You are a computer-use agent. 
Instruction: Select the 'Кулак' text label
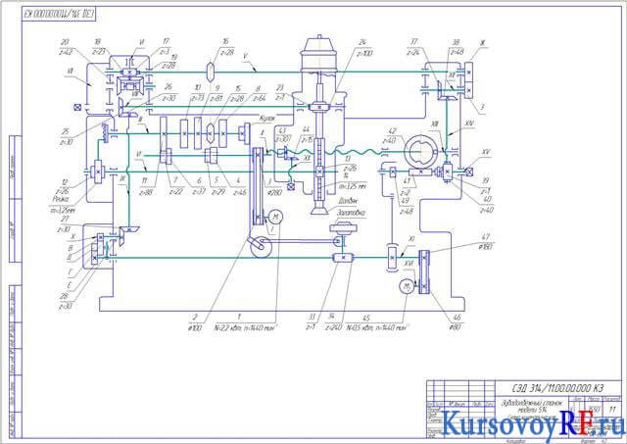coord(267,119)
